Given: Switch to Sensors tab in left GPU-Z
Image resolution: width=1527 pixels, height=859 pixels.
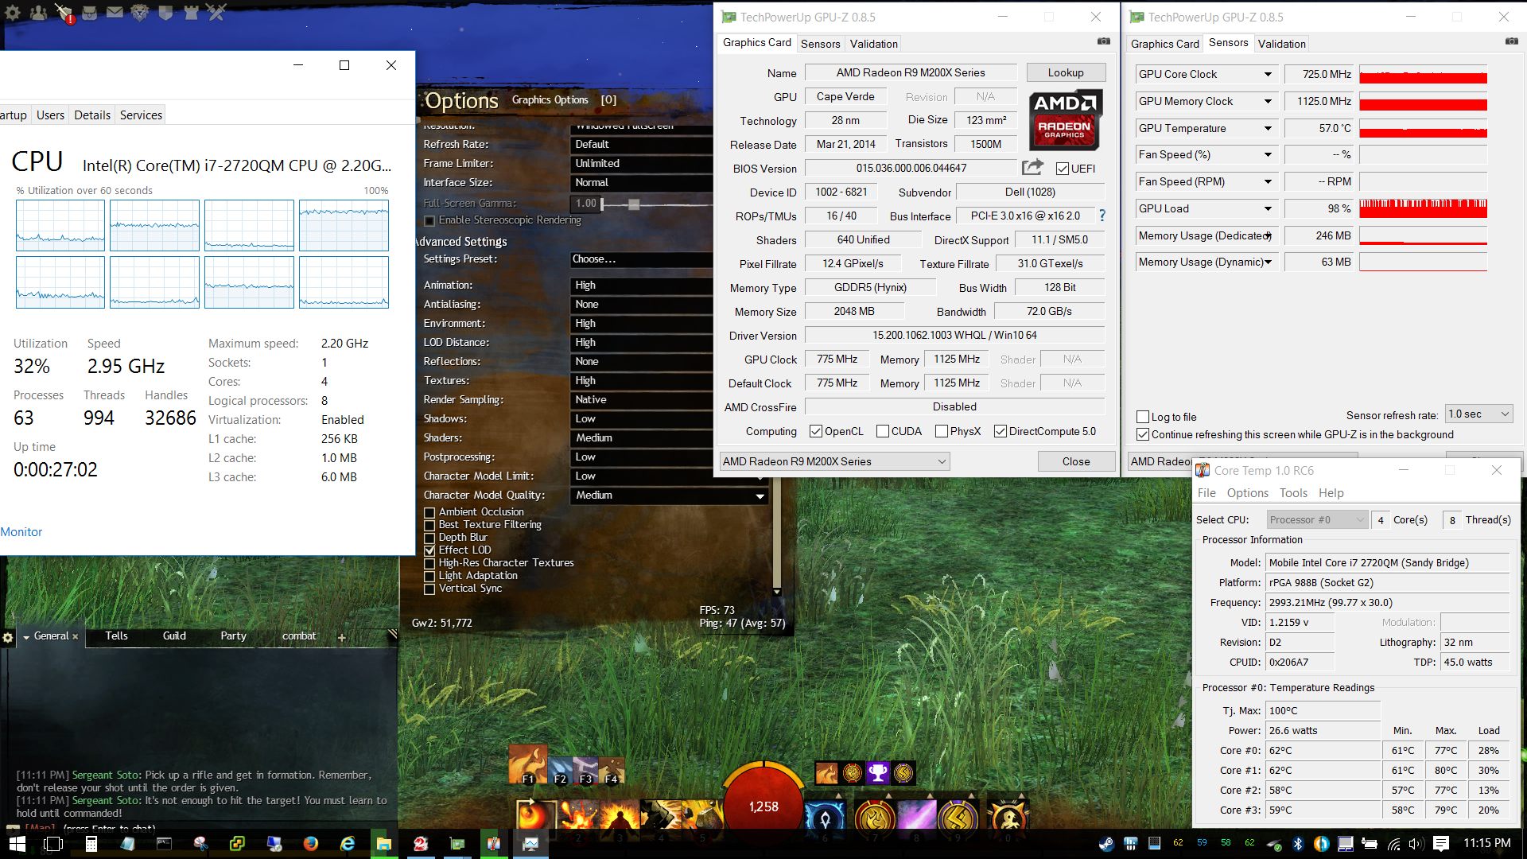Looking at the screenshot, I should 820,44.
